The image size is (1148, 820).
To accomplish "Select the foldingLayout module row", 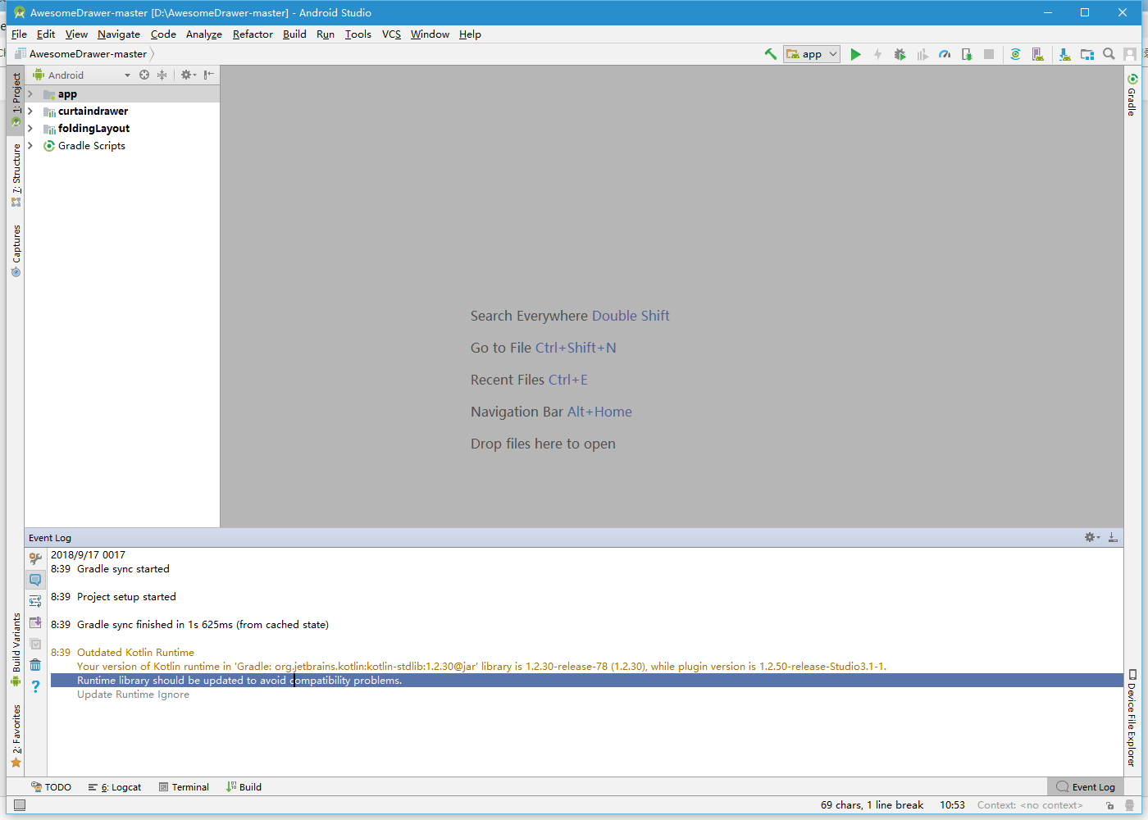I will point(122,129).
